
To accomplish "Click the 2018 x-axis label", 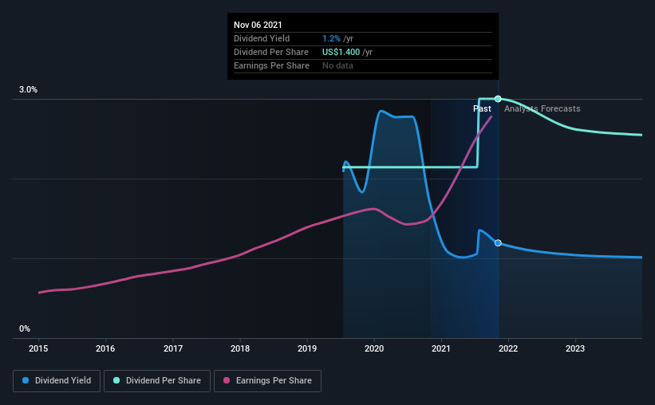I will pyautogui.click(x=240, y=348).
